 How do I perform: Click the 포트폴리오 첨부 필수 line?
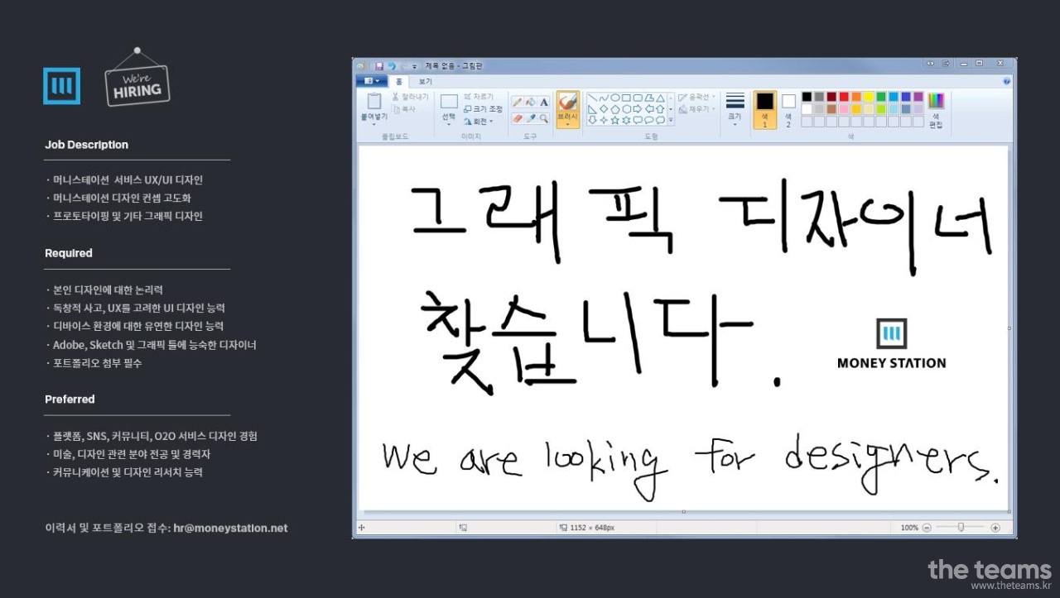click(98, 363)
